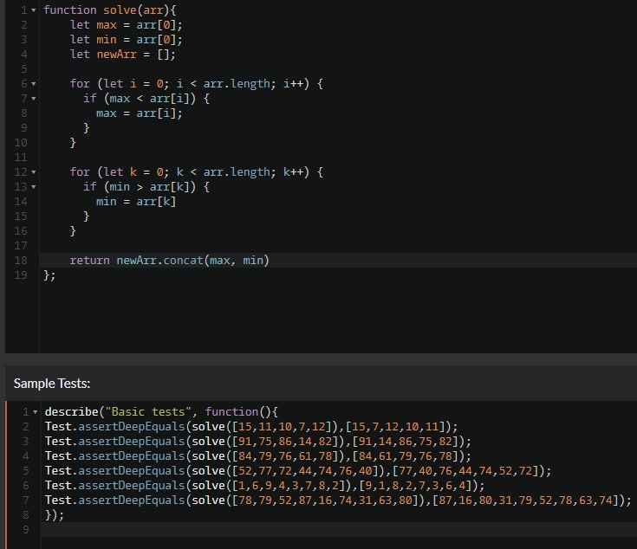Collapse second for loop fold arrow on line 12
This screenshot has width=637, height=549.
(x=34, y=172)
